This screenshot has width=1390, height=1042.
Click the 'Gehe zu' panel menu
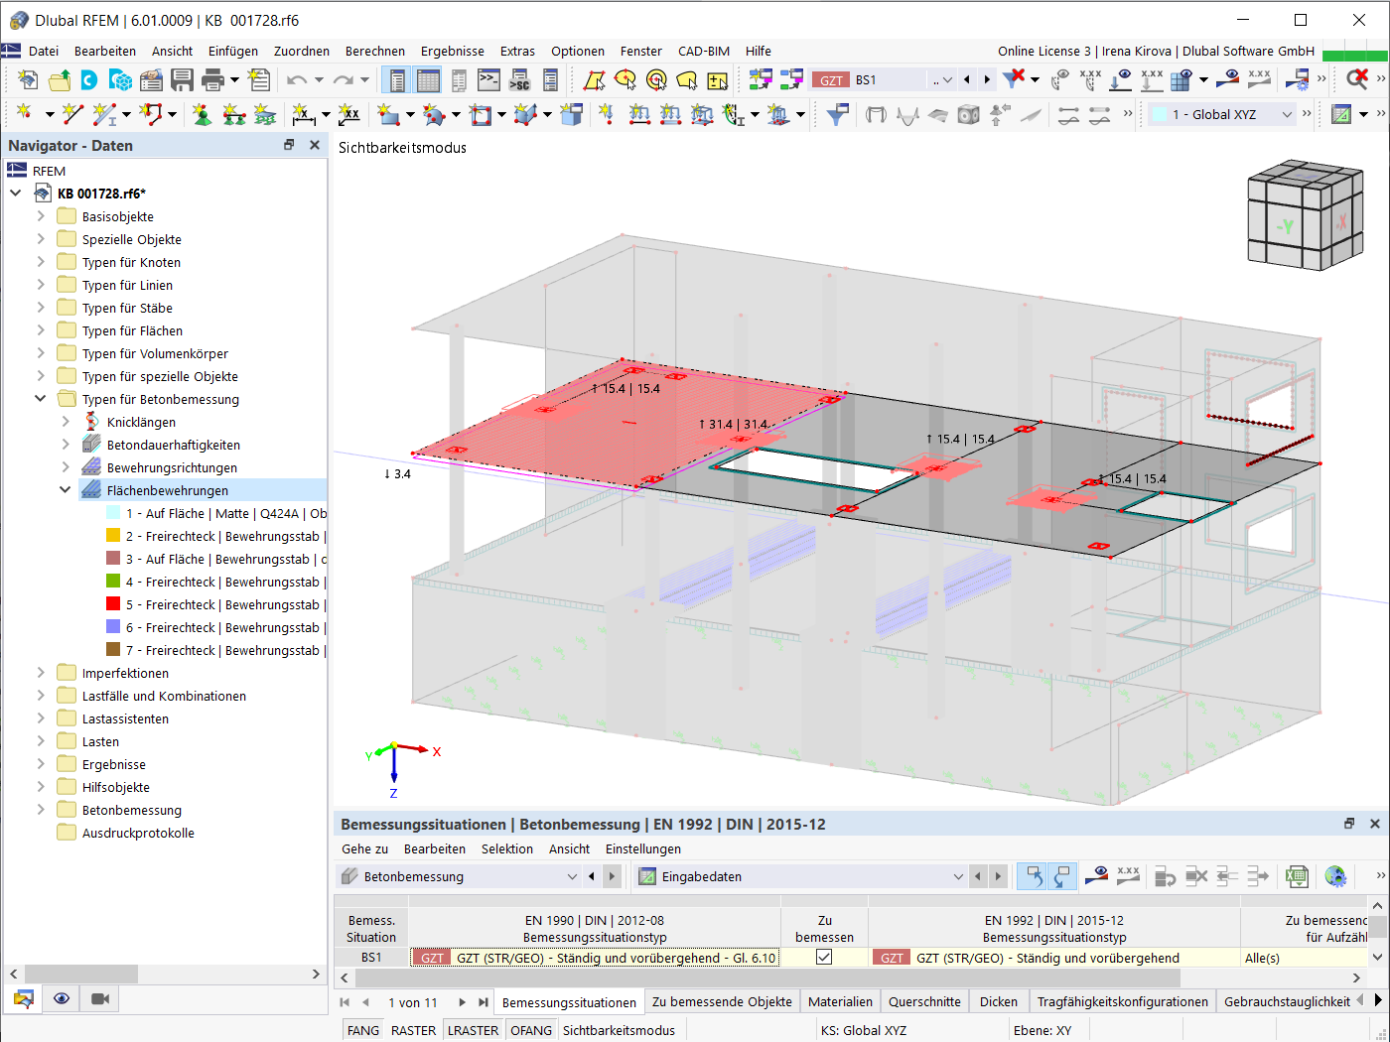(x=364, y=848)
